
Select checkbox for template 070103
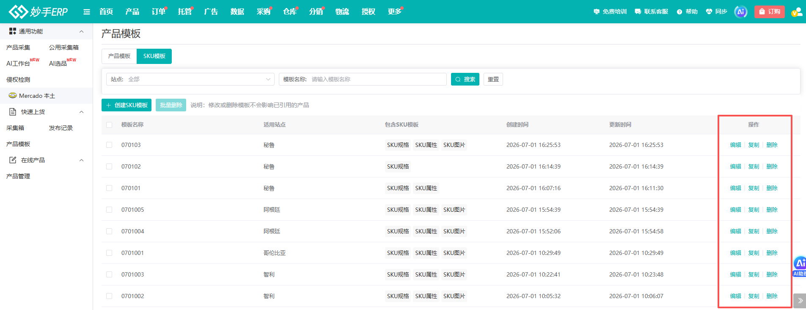click(109, 145)
